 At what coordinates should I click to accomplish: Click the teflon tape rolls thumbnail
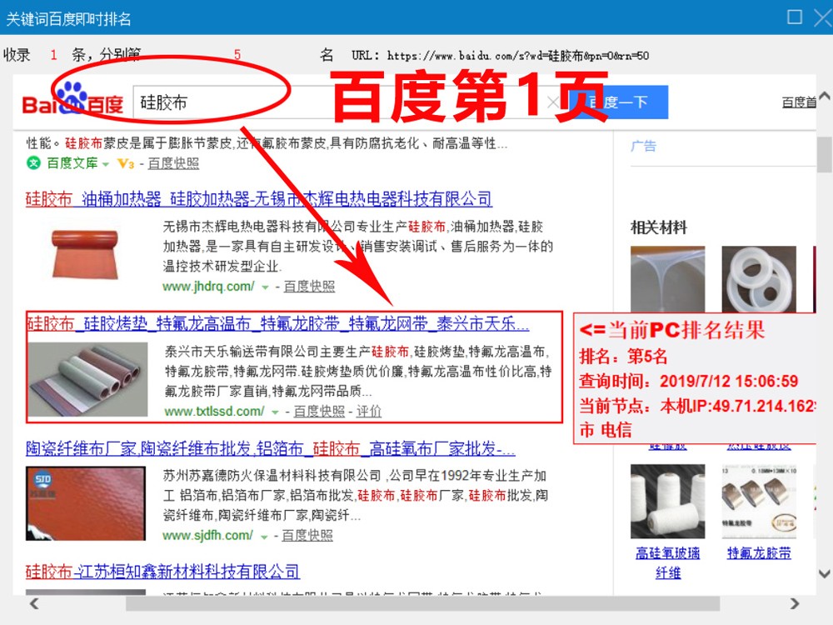point(759,501)
